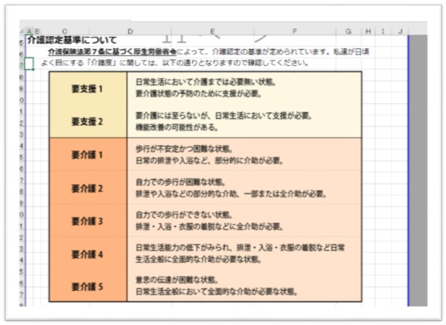The height and width of the screenshot is (325, 446).
Task: Click the 要介護 1 cell
Action: 88,155
